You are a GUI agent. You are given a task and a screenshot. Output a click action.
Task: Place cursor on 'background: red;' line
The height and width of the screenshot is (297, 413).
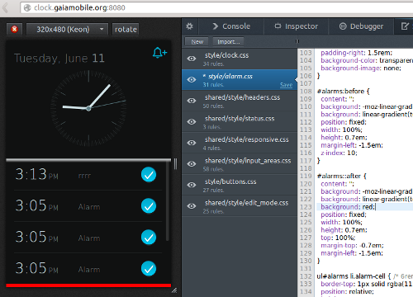(348, 207)
